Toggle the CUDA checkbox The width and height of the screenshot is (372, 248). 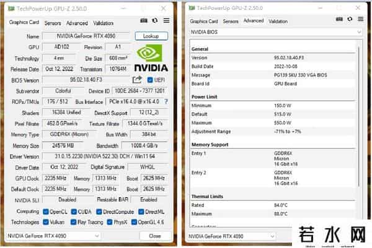pos(74,212)
